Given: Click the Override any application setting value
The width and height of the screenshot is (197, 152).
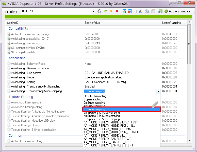Looking at the screenshot, I should (x=103, y=77).
